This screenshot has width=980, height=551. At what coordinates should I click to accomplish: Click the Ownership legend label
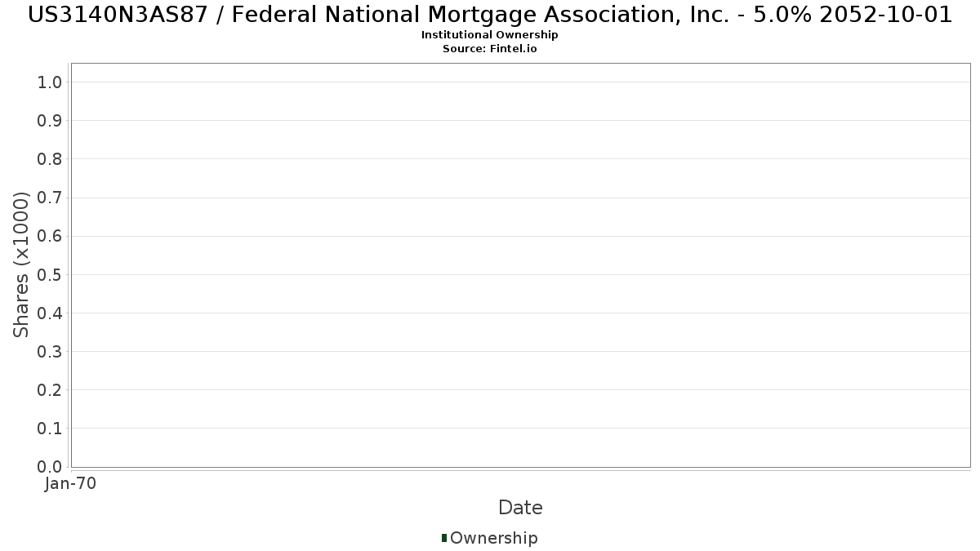[x=493, y=538]
